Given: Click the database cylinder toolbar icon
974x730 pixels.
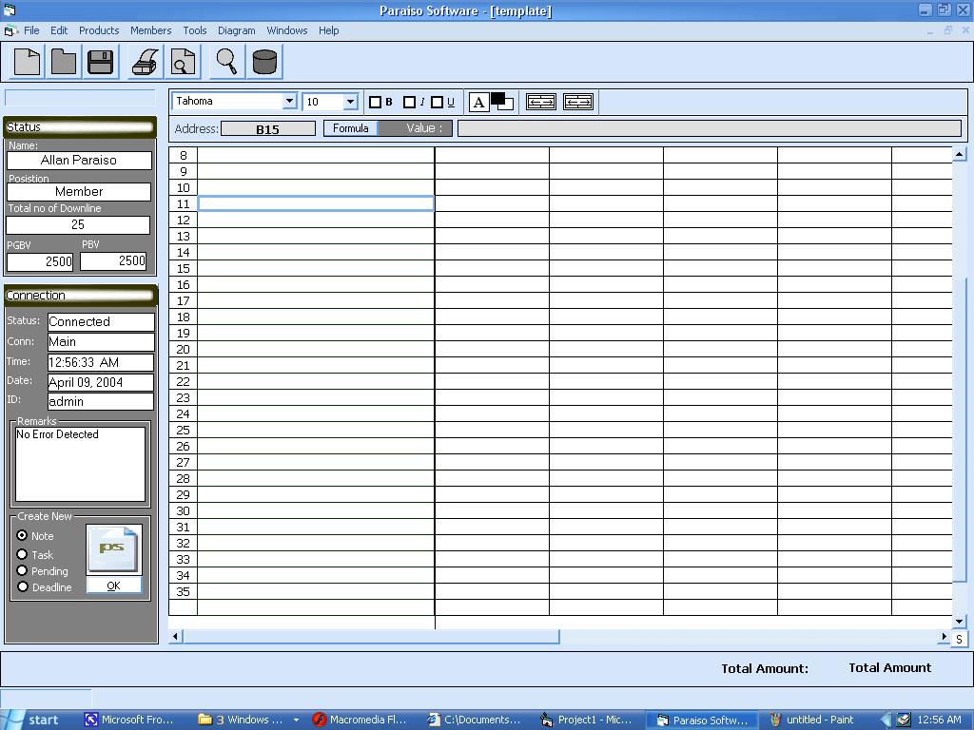Looking at the screenshot, I should pyautogui.click(x=264, y=62).
